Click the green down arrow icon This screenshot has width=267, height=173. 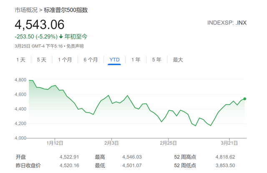pyautogui.click(x=61, y=37)
